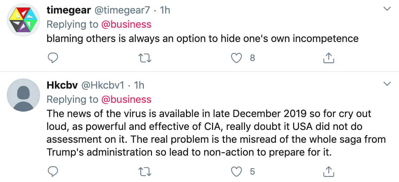Like timegear's tweet about incompetence
This screenshot has height=182, width=399.
(236, 59)
